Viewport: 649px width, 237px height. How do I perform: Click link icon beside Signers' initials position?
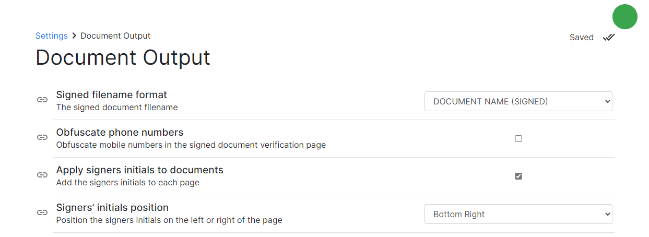(42, 212)
